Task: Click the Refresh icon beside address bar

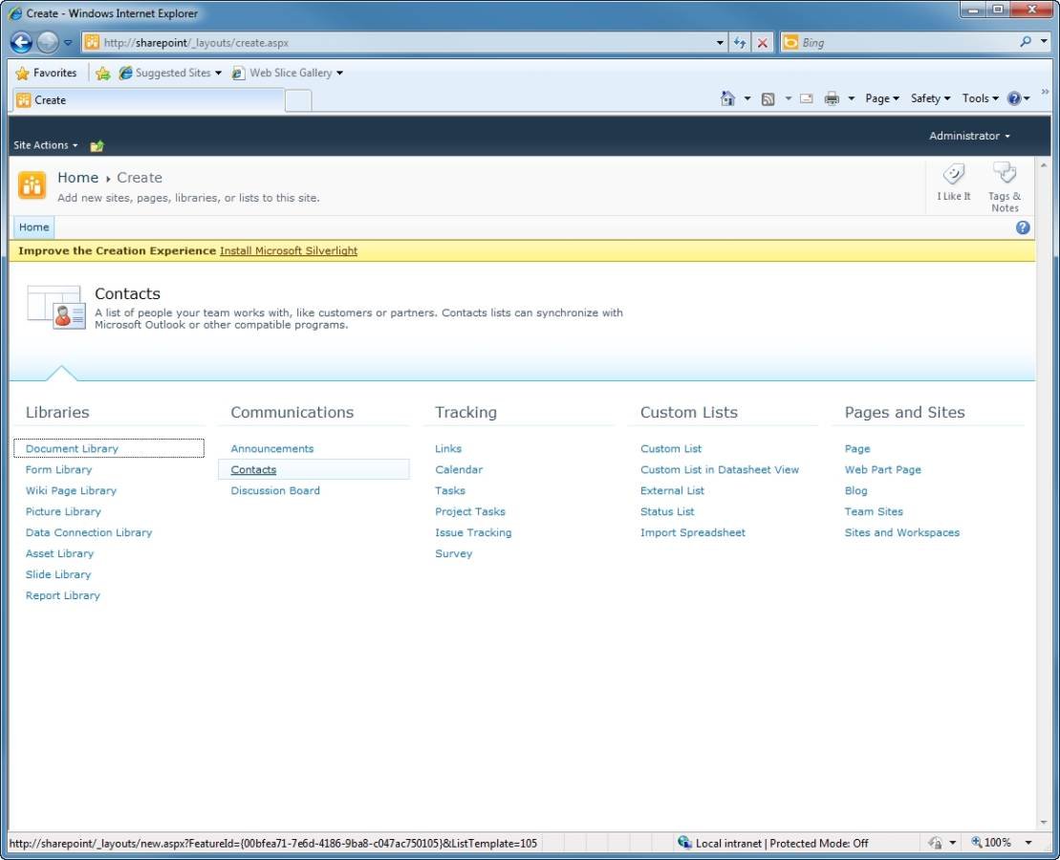Action: (740, 43)
